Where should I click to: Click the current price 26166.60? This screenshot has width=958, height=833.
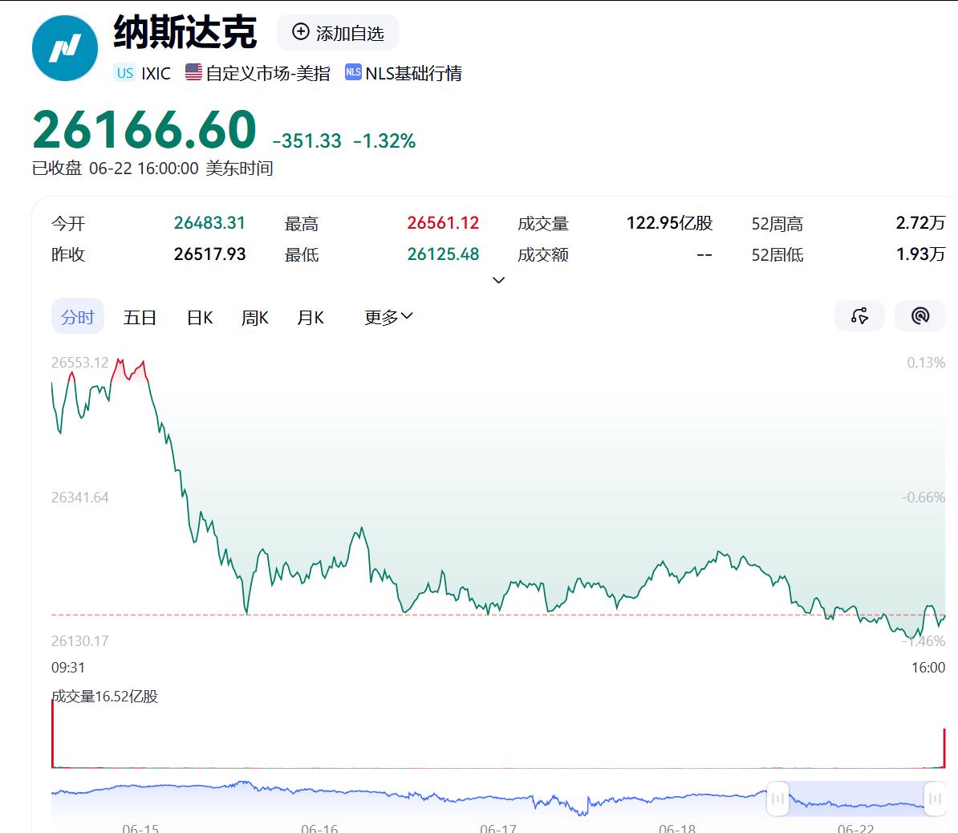[x=144, y=129]
